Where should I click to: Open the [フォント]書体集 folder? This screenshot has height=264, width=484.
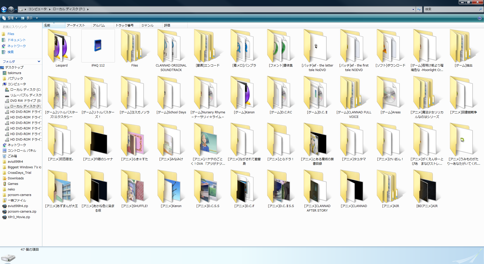[281, 46]
